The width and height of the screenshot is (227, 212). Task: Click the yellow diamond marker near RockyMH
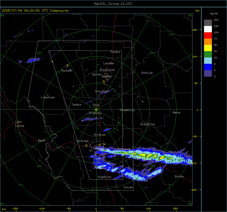pyautogui.click(x=67, y=66)
